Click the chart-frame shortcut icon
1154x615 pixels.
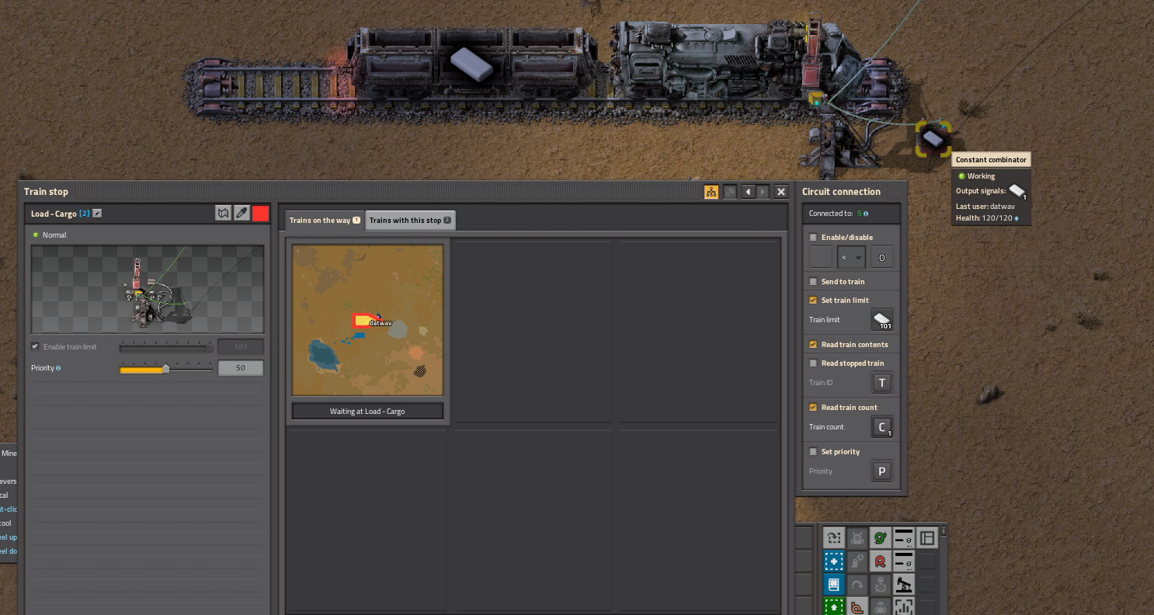tap(903, 606)
